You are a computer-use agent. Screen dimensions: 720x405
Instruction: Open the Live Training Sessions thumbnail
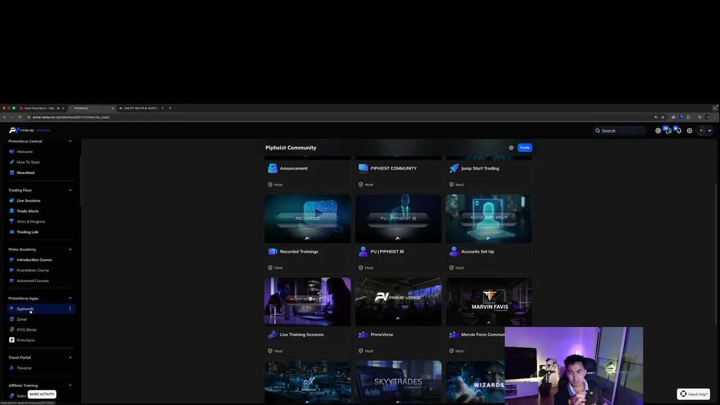click(308, 302)
